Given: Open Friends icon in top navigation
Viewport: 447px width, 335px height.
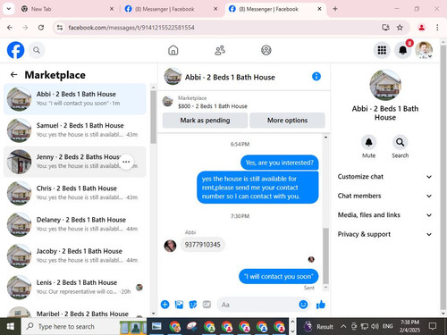Looking at the screenshot, I should pyautogui.click(x=220, y=50).
